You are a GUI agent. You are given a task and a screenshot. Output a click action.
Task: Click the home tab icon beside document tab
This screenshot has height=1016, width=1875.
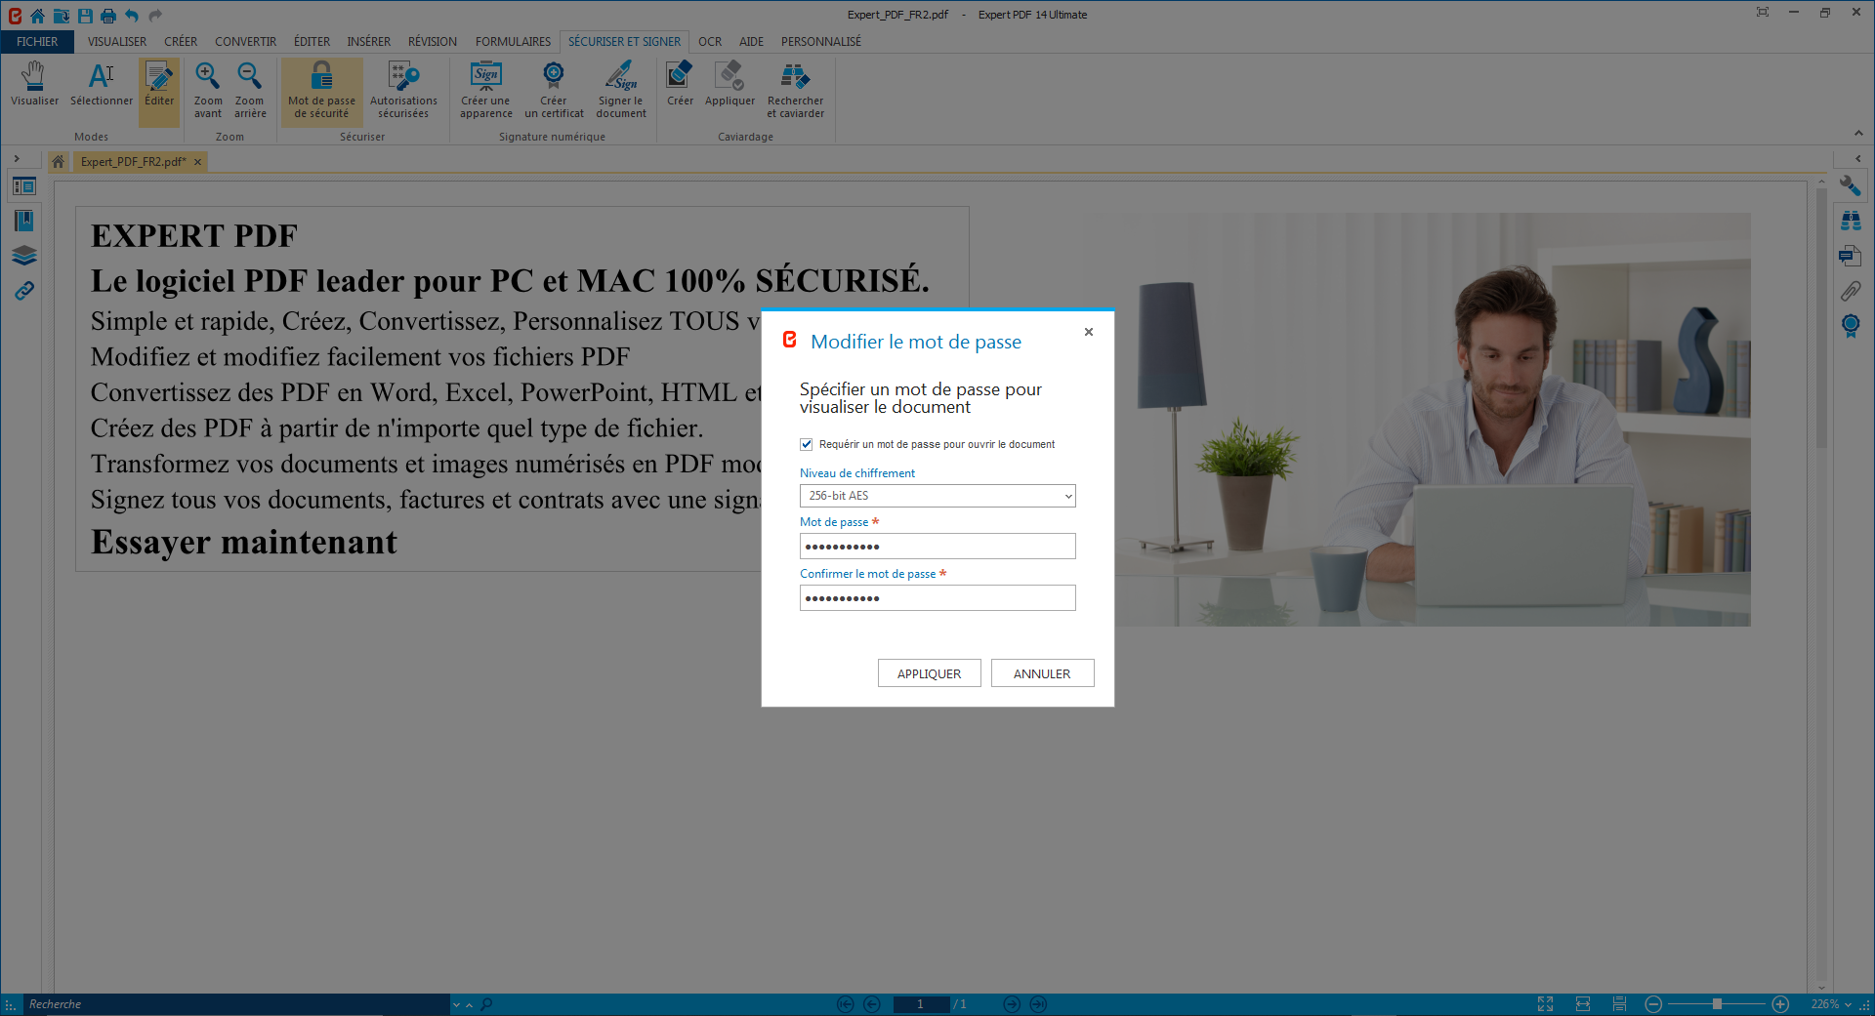58,162
